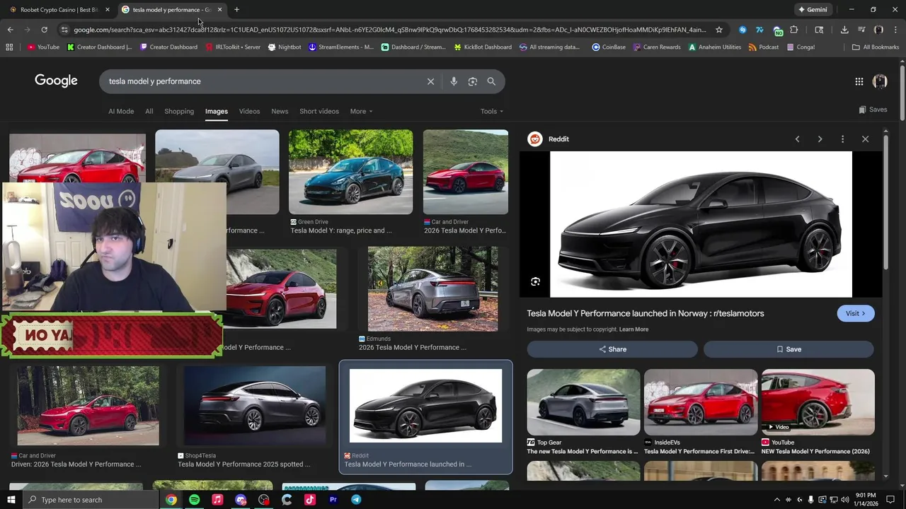Open Telegram from the taskbar

356,500
